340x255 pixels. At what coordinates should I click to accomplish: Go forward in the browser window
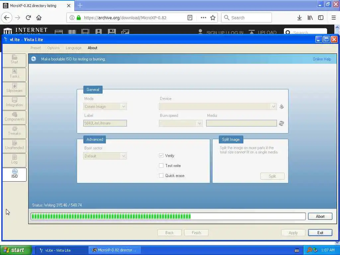click(18, 18)
